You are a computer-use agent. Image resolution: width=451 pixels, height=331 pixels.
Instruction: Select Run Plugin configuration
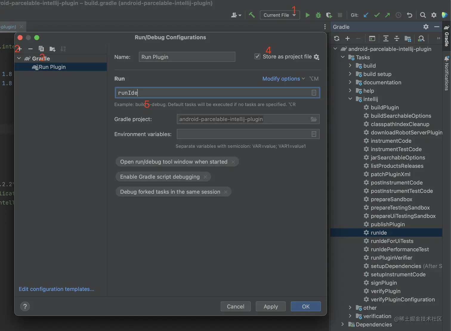(61, 67)
